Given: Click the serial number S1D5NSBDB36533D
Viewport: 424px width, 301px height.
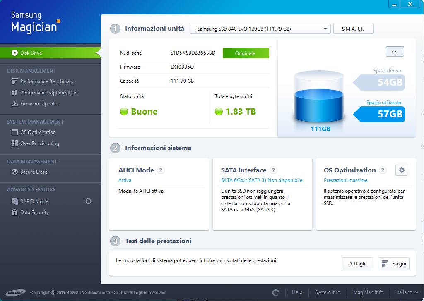Looking at the screenshot, I should point(193,53).
